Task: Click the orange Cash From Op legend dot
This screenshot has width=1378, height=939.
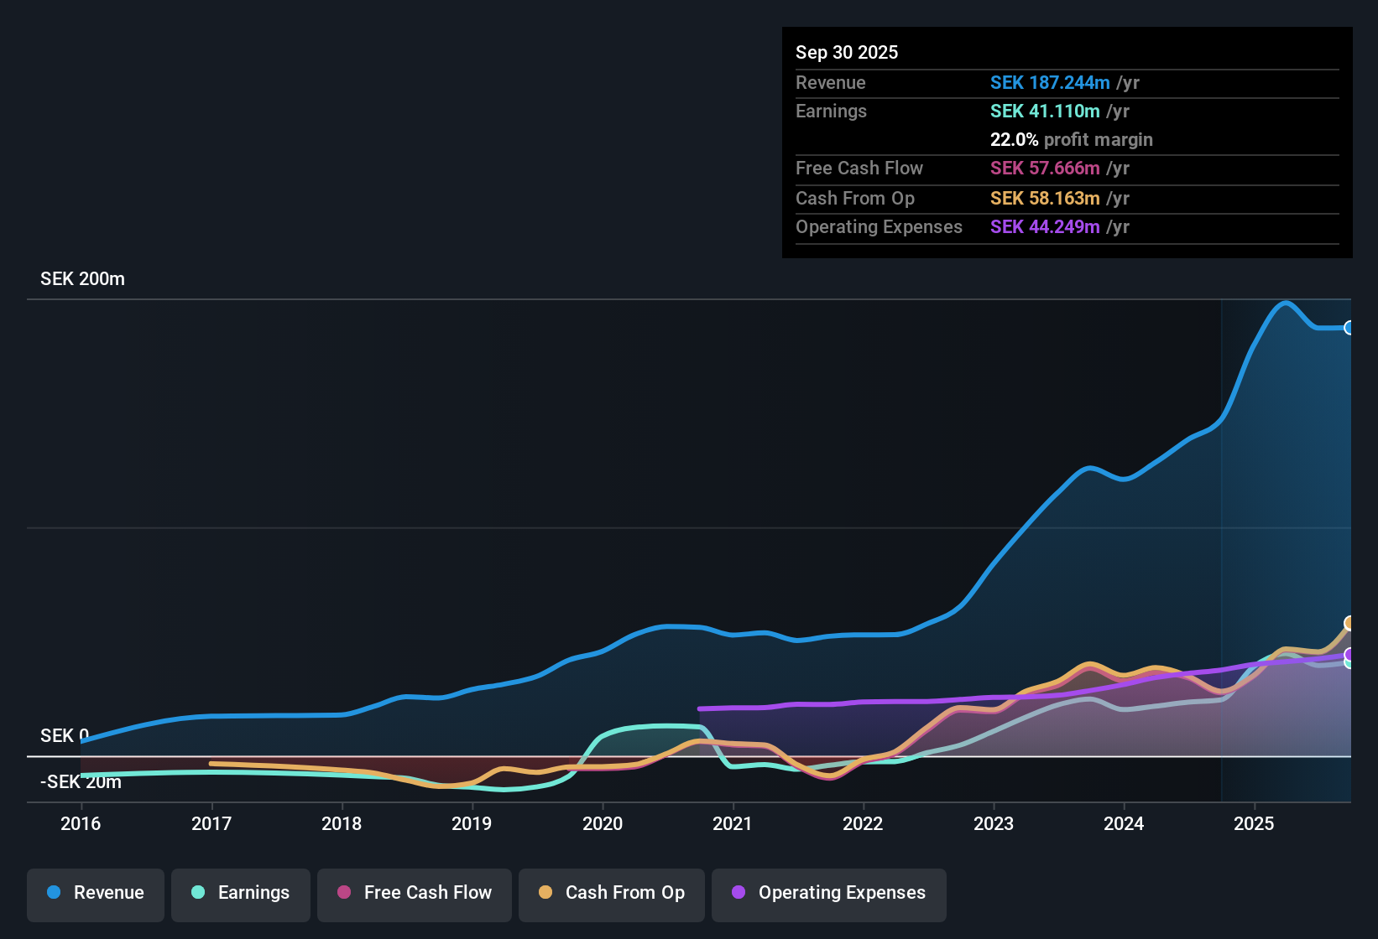Action: (545, 893)
